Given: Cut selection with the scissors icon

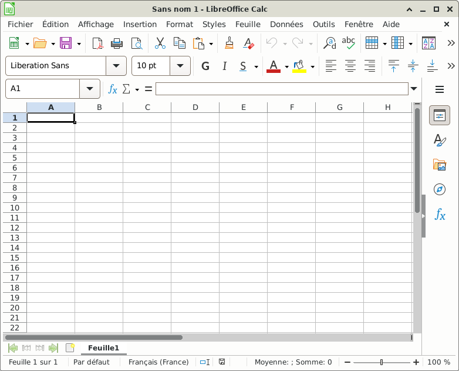Looking at the screenshot, I should coord(160,44).
